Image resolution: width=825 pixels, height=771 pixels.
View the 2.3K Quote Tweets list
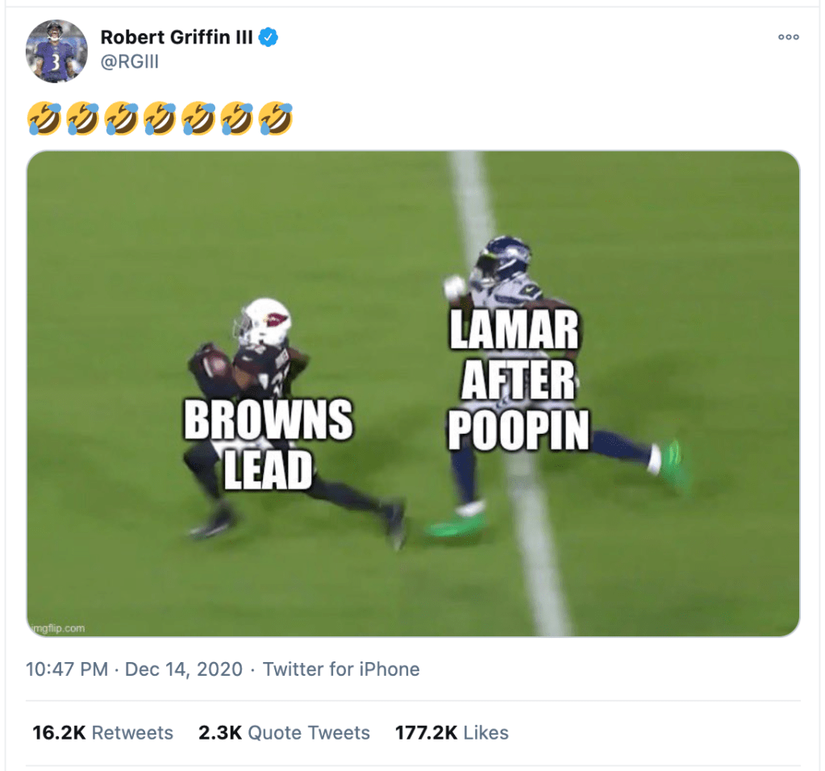point(284,733)
